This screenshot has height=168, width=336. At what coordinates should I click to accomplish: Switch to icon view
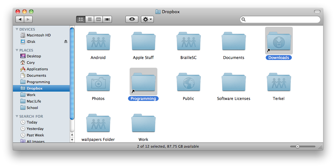81,19
